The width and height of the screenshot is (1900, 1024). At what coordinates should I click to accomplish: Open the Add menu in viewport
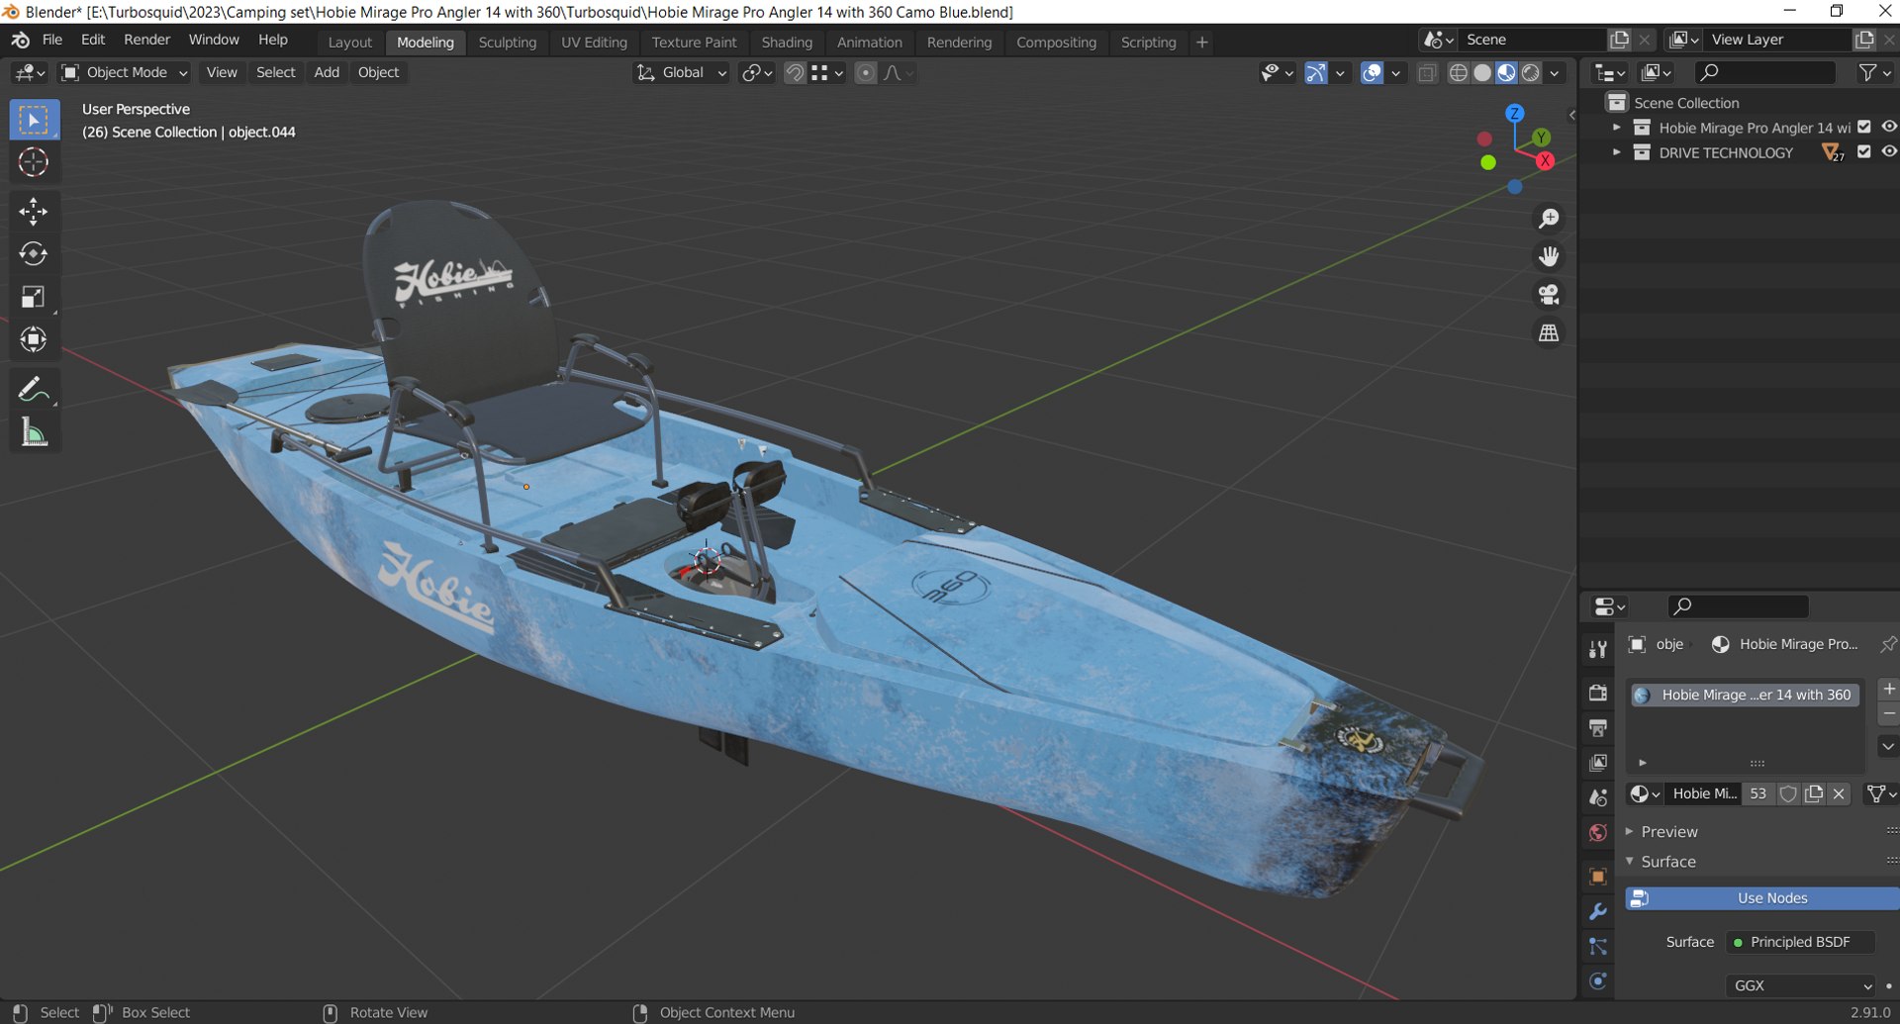point(327,72)
